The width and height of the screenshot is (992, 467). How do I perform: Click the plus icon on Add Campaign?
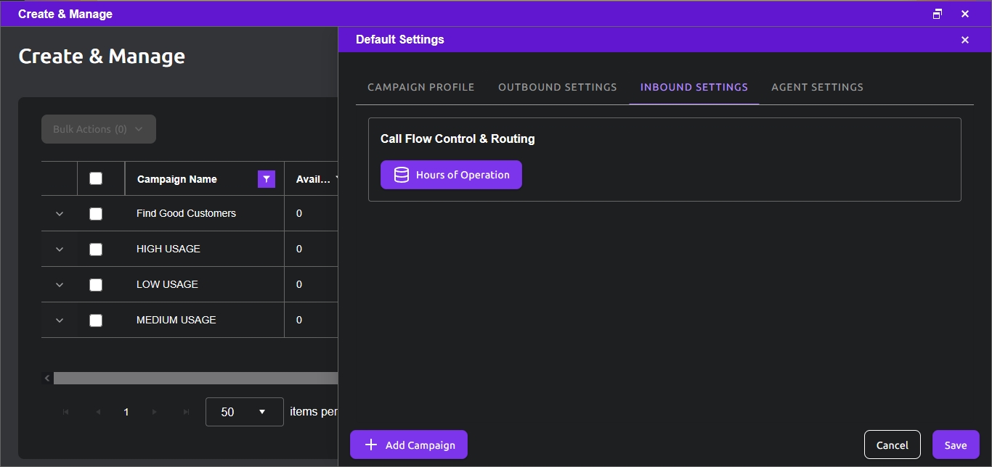(x=370, y=445)
